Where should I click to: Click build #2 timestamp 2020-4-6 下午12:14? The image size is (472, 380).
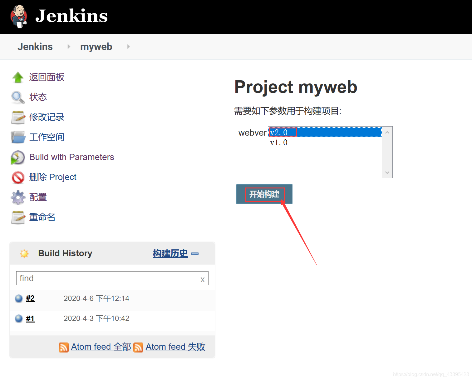[x=96, y=298]
